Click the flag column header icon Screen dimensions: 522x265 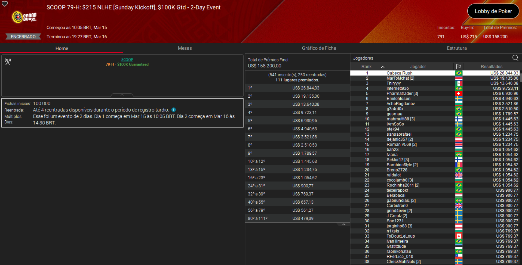pyautogui.click(x=459, y=66)
